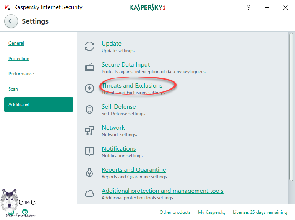Select the Performance sidebar item
Screen dimensions: 295x220
tap(21, 74)
